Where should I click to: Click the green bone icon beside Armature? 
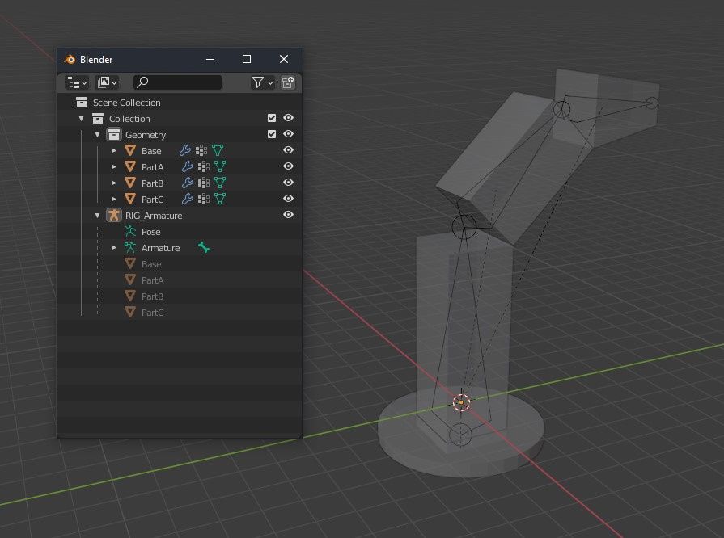(x=204, y=247)
